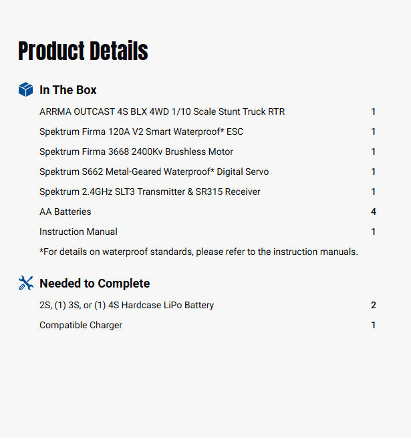Click the Spektrum S662 Digital Servo item
The width and height of the screenshot is (411, 439).
[x=154, y=171]
